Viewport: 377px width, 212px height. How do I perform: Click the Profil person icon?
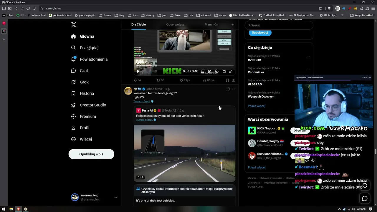pyautogui.click(x=74, y=128)
